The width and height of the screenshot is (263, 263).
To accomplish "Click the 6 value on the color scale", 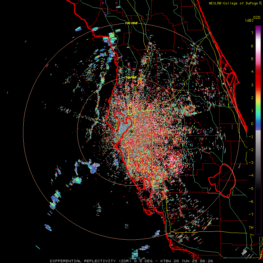I will (252, 46).
